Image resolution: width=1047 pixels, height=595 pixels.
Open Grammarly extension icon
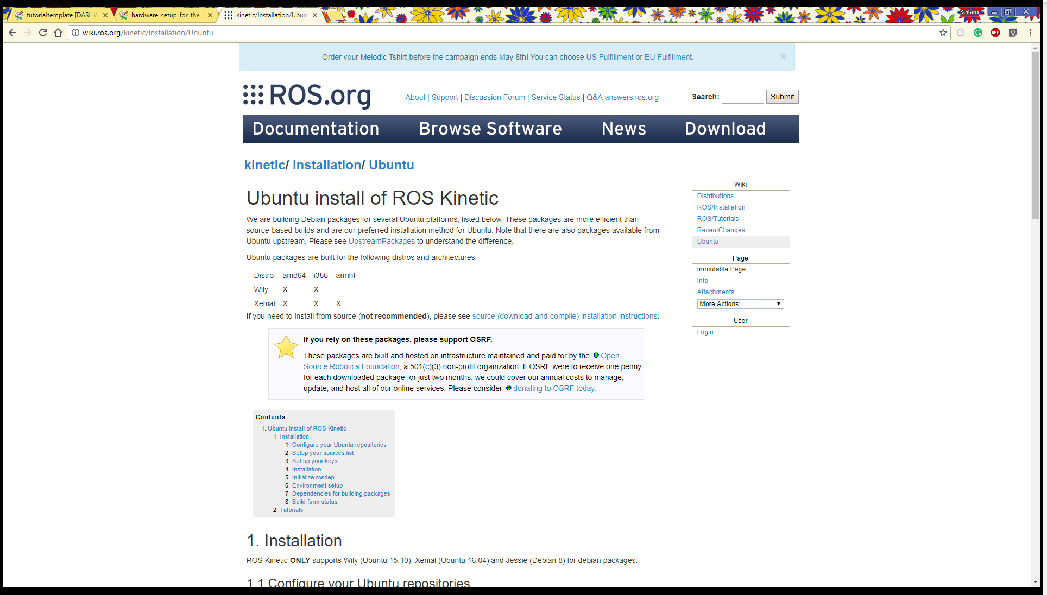pyautogui.click(x=978, y=33)
